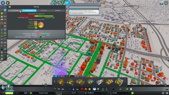
Task: Open the Public transport build menu
Action: [x=98, y=89]
